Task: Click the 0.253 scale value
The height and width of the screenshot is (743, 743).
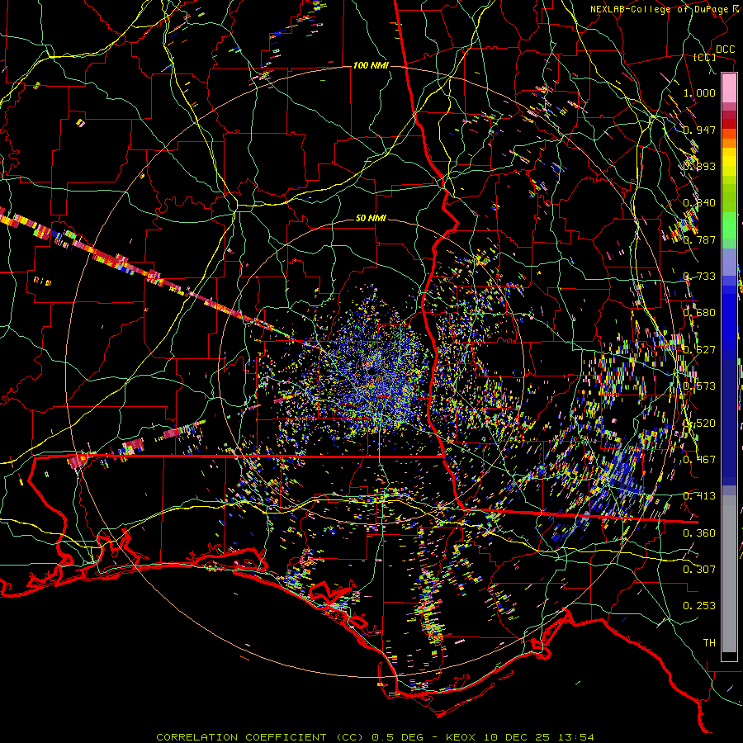Action: 699,606
